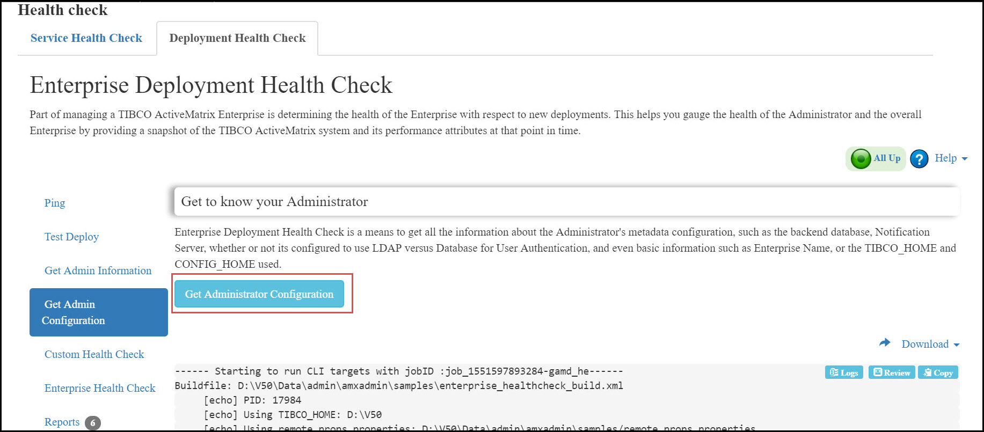Open the Ping section in sidebar

pyautogui.click(x=55, y=203)
